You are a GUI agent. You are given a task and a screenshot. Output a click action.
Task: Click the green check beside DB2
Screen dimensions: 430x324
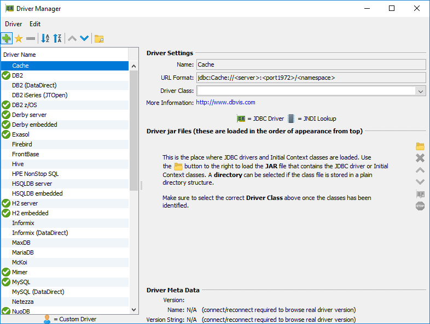pos(6,75)
